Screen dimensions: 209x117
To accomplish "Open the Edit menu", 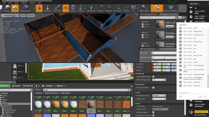I will pyautogui.click(x=4, y=3).
